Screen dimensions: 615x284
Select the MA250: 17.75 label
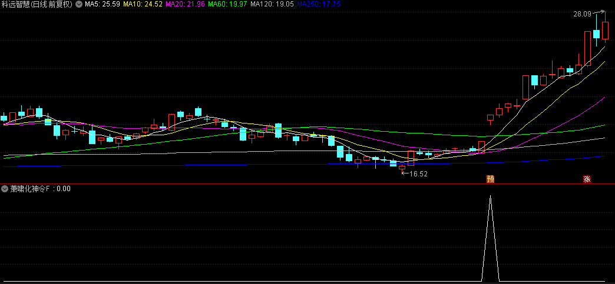318,4
